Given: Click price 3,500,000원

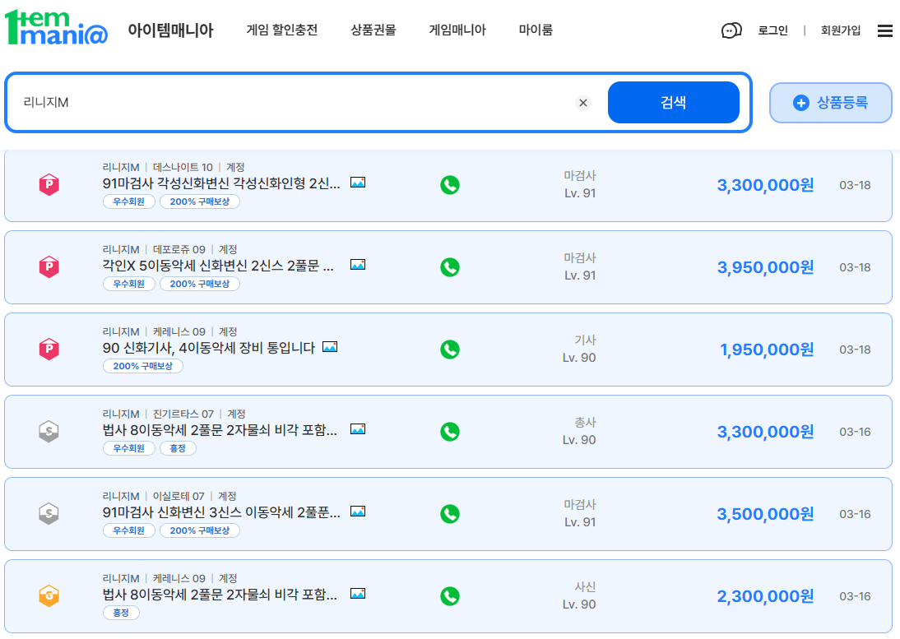Looking at the screenshot, I should point(765,514).
